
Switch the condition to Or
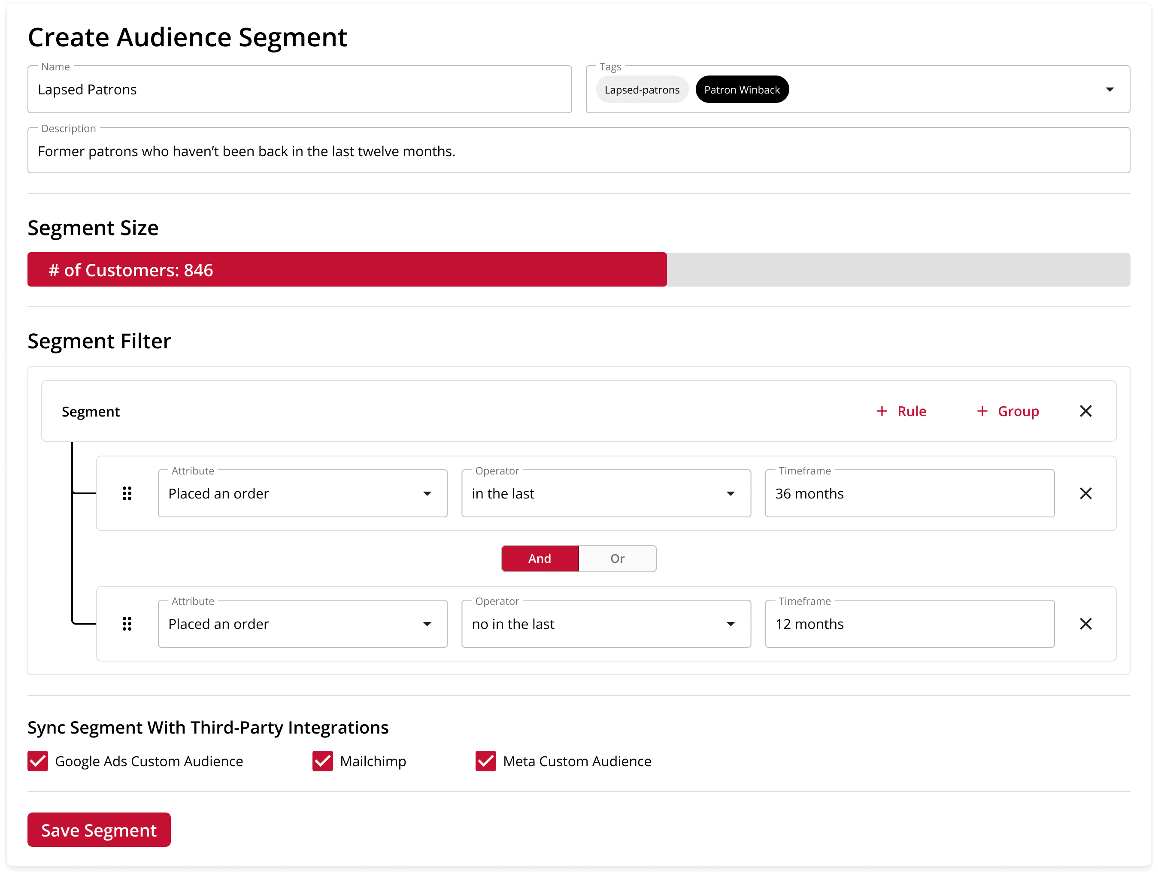click(x=618, y=559)
